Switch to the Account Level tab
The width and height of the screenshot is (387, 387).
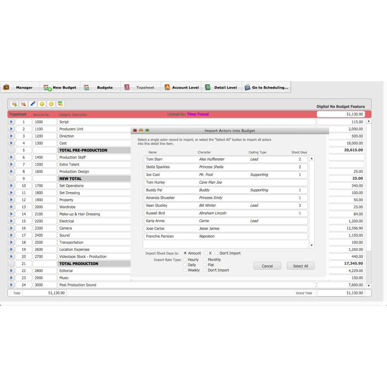181,87
